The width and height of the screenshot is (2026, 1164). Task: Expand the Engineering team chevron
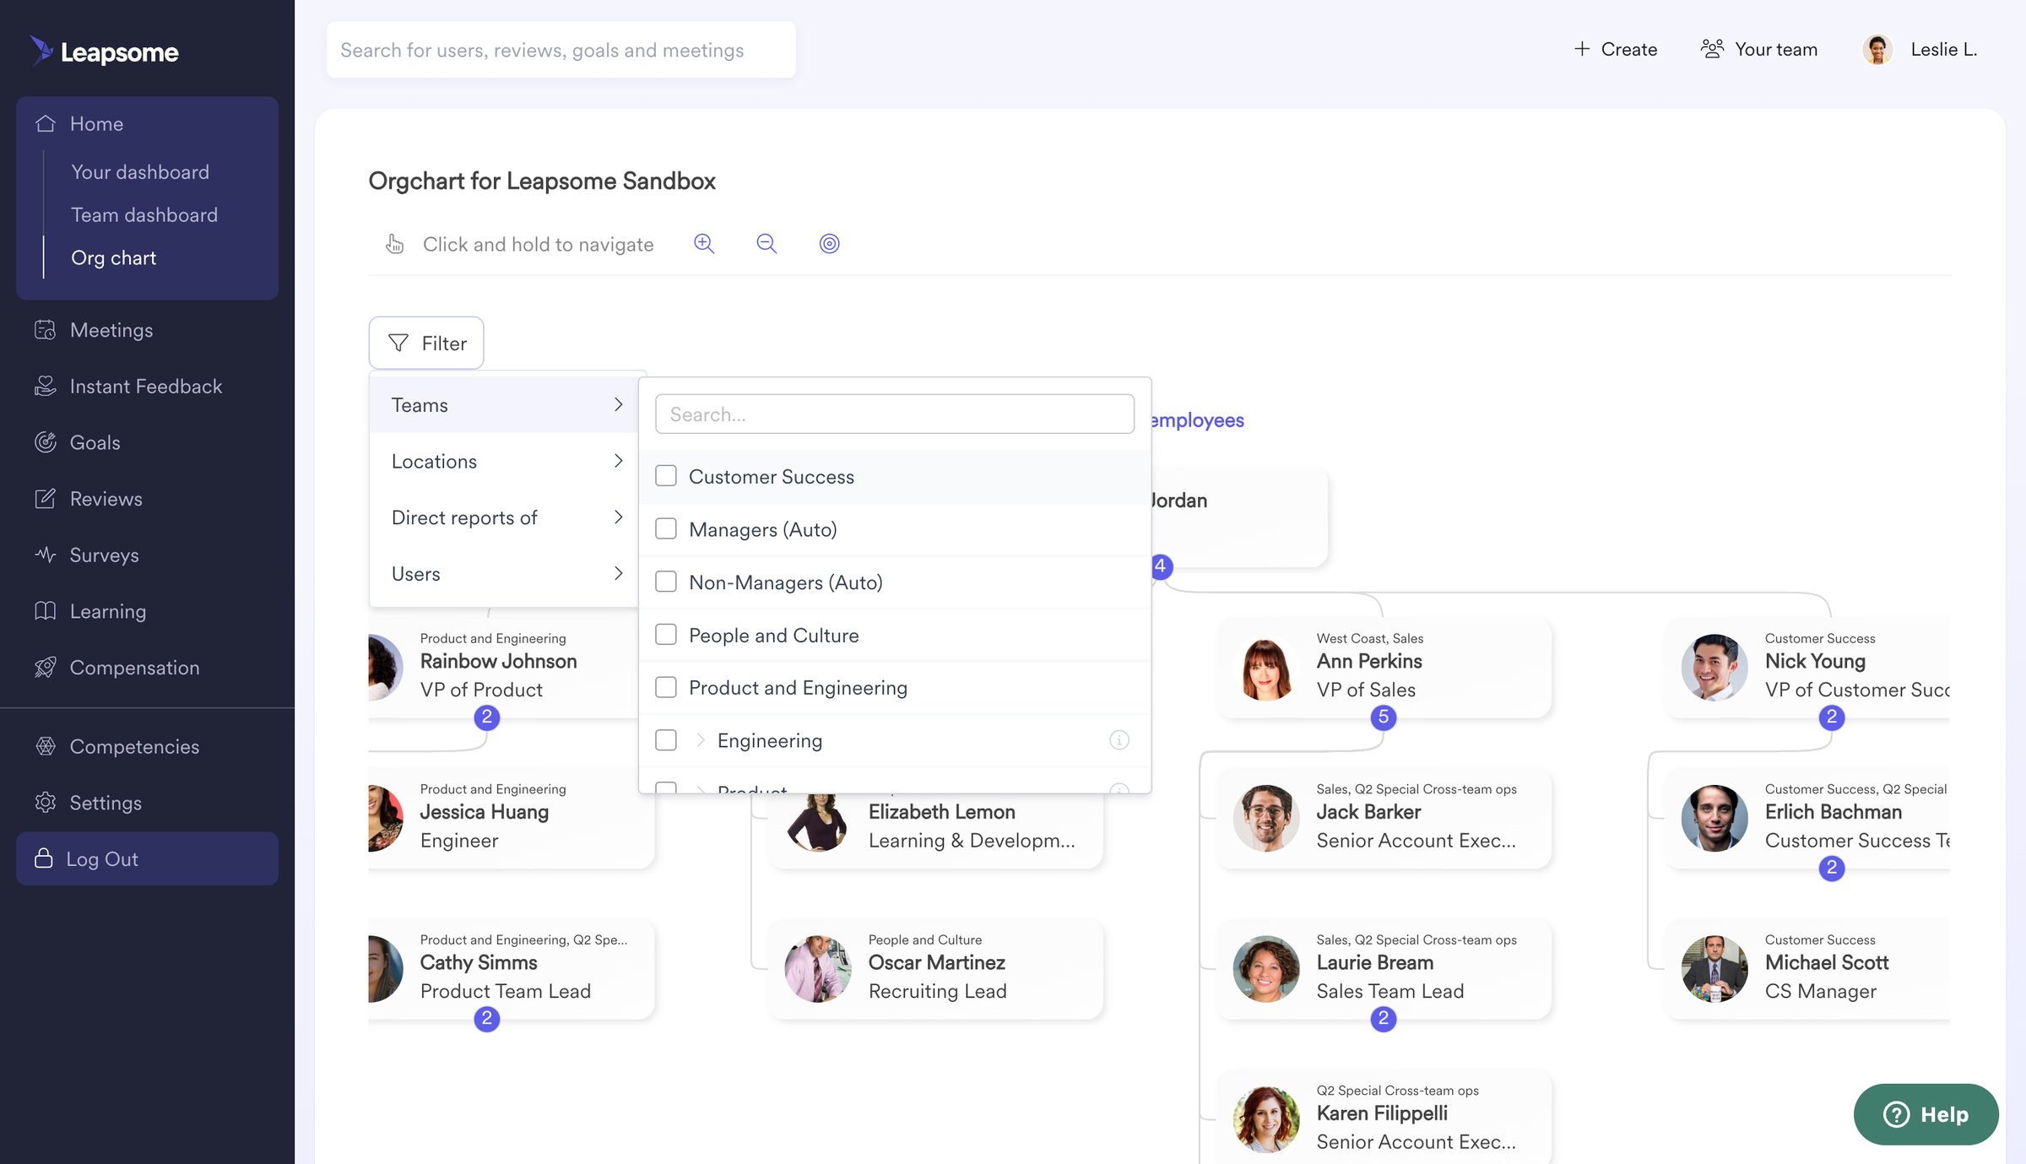coord(701,740)
